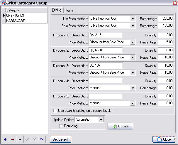The width and height of the screenshot is (178, 145).
Task: Expand the Sale Price Method dropdown
Action: (133, 26)
